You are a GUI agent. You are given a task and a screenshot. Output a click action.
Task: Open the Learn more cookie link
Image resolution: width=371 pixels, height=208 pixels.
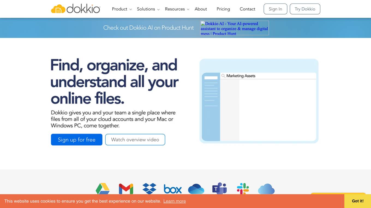175,201
